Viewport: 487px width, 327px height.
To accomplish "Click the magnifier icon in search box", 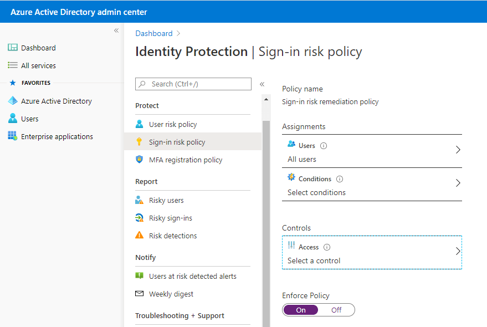I will tap(142, 84).
